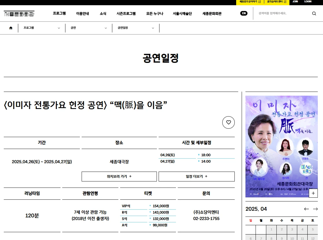Click the 7세 이상 관람 가능 text
323x240 pixels.
point(90,212)
